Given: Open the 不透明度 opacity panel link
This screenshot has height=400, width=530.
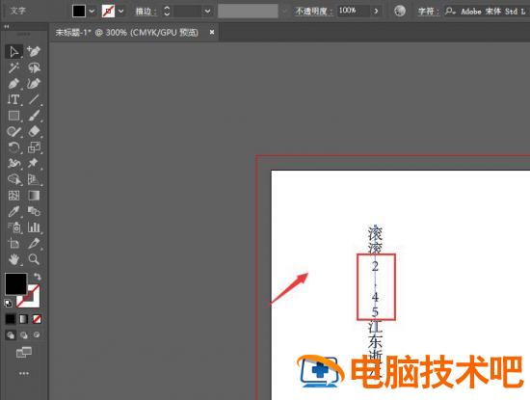Looking at the screenshot, I should click(314, 12).
